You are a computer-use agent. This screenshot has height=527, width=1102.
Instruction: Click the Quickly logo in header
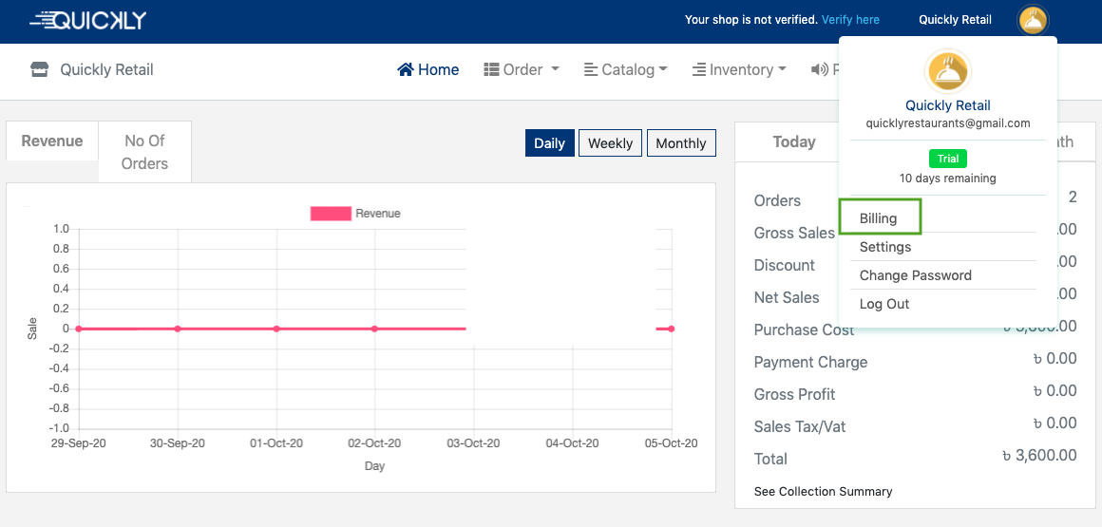(x=87, y=20)
